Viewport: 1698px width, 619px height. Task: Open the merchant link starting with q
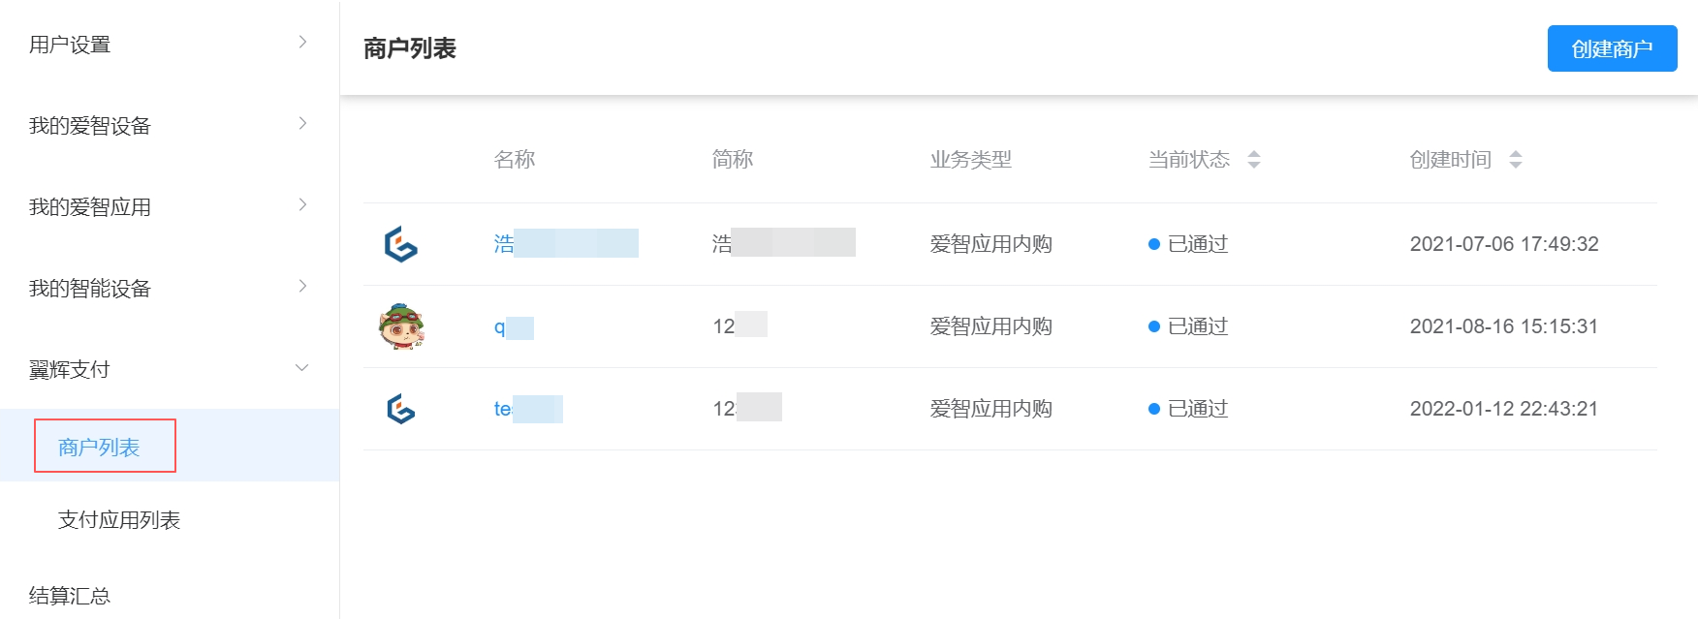pos(511,325)
